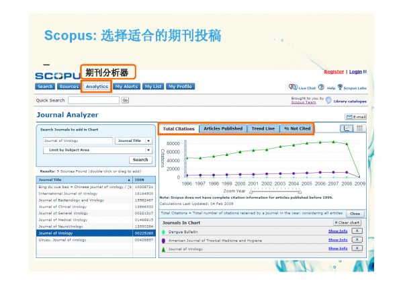Select the highlighted Journal of Virology row
Image resolution: width=403 pixels, height=285 pixels.
click(96, 233)
